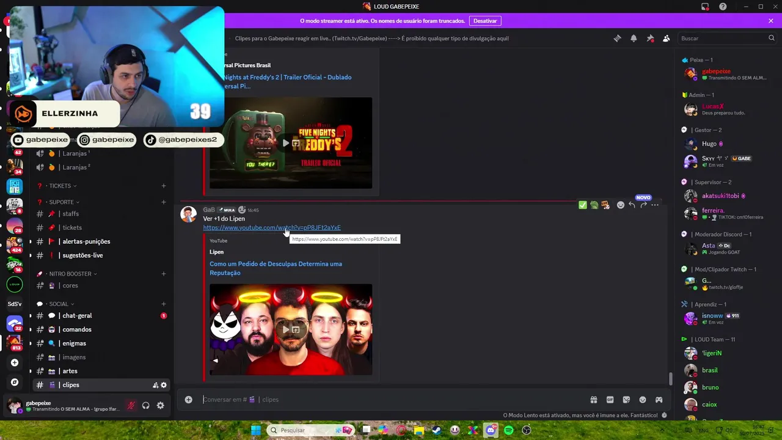Screen dimensions: 782x440
Task: Open akatsuki1tobi member entry
Action: (x=728, y=196)
